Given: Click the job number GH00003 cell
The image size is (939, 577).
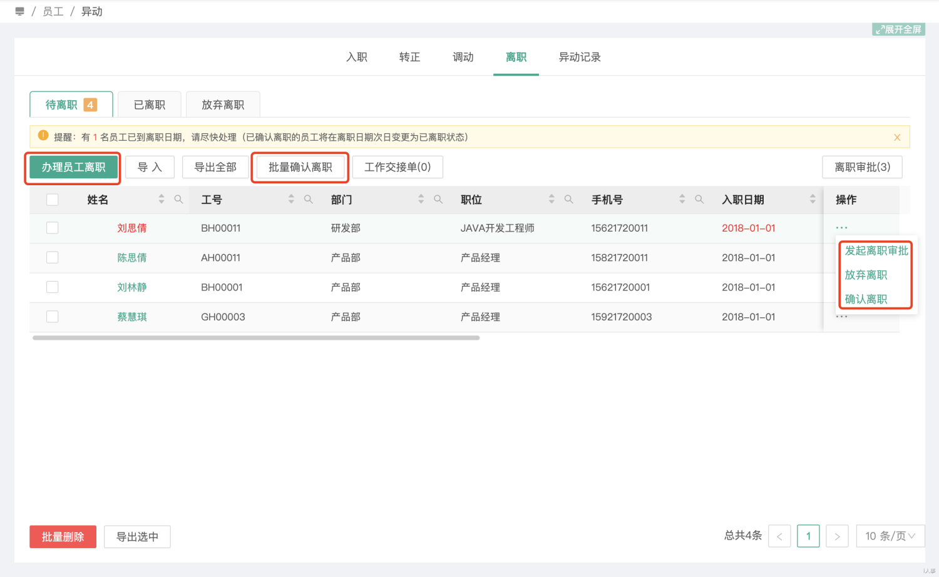Looking at the screenshot, I should pyautogui.click(x=223, y=317).
